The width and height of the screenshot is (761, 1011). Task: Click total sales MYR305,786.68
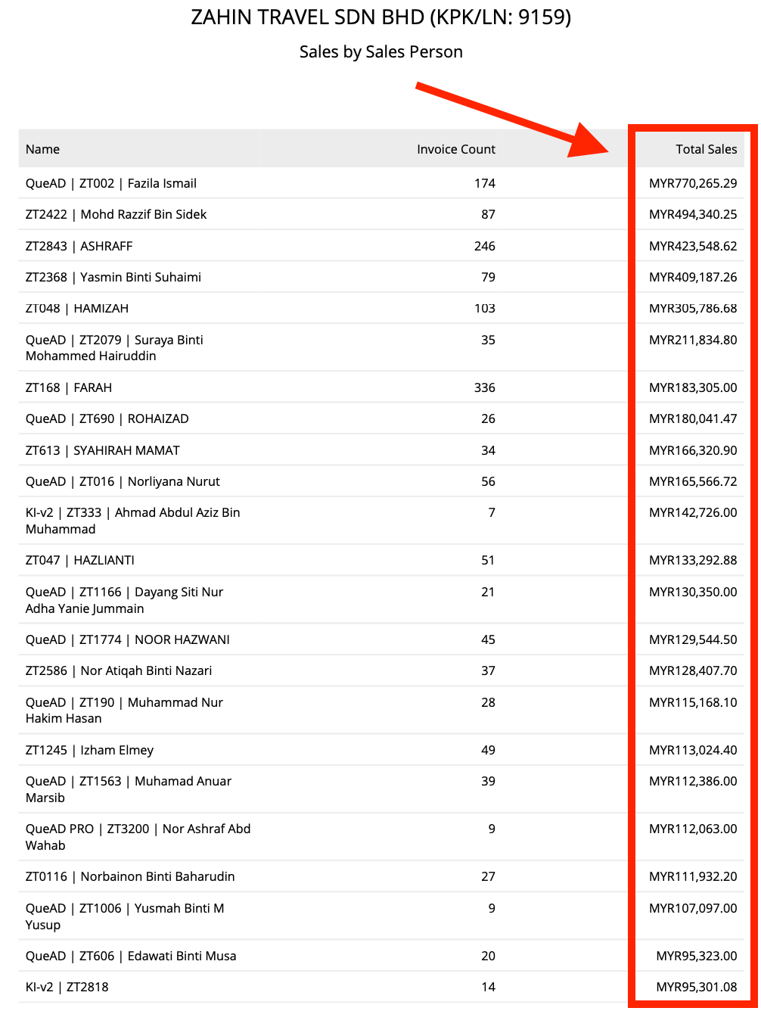[693, 308]
